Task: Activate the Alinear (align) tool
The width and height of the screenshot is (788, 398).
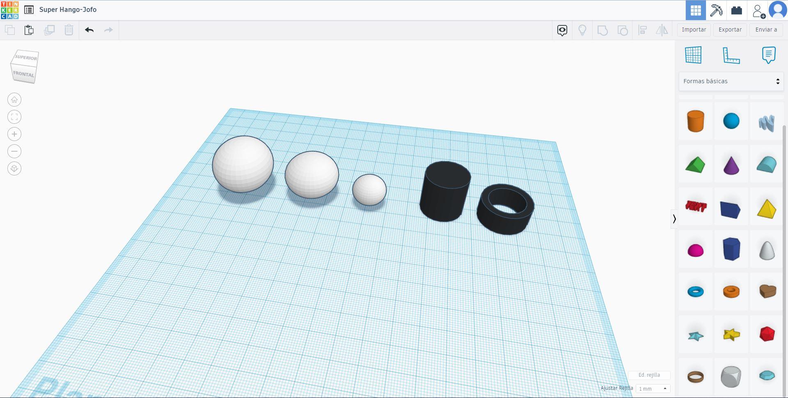Action: [642, 30]
